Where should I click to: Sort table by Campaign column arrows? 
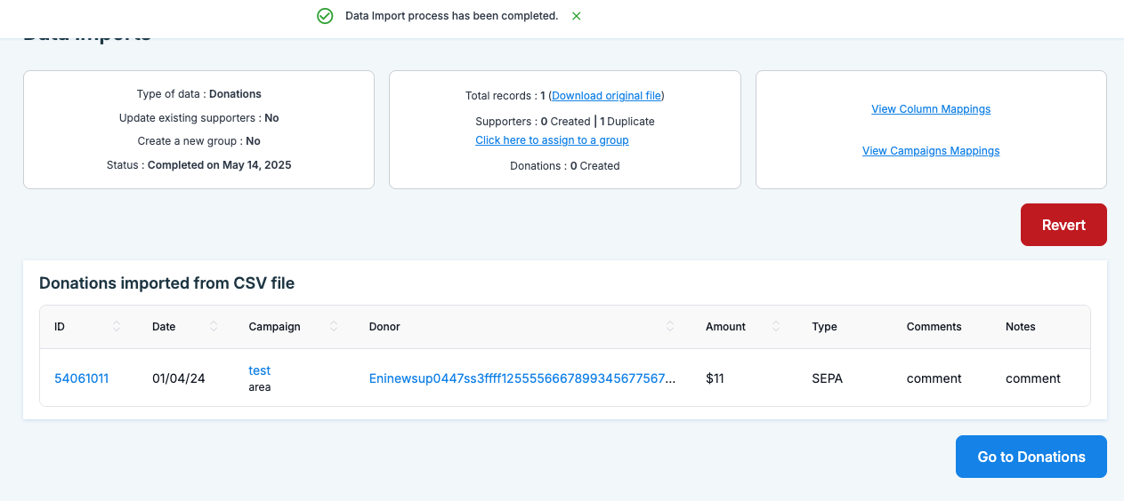[x=334, y=327]
